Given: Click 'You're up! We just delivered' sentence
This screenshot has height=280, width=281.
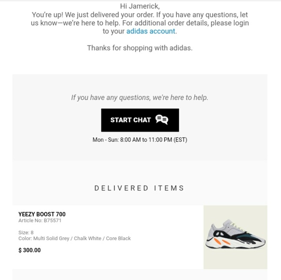Looking at the screenshot, I should [93, 15].
